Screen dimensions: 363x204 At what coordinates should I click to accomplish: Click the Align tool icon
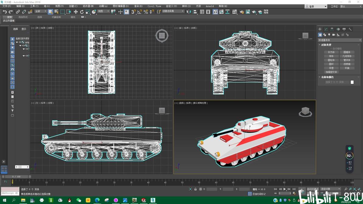tap(195, 12)
